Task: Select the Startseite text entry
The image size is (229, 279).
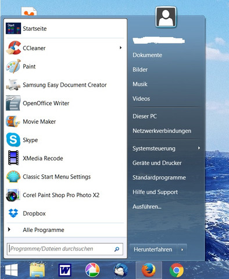Action: (35, 28)
